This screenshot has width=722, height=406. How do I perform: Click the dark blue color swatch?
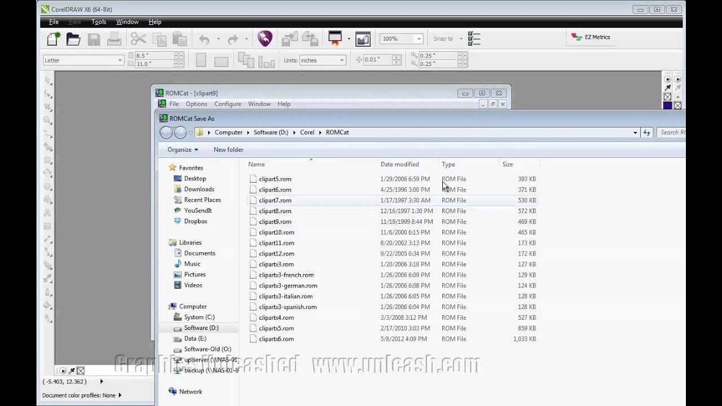[x=668, y=105]
